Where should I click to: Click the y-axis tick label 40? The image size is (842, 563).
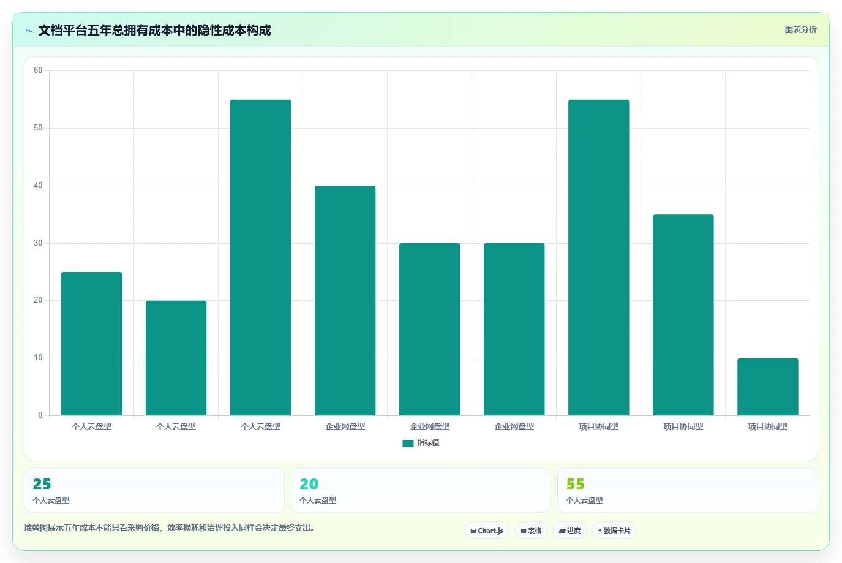(x=38, y=186)
